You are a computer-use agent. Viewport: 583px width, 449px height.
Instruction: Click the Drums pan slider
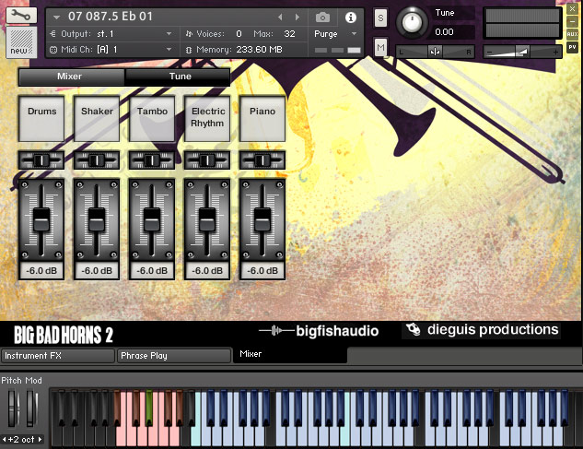coord(41,160)
